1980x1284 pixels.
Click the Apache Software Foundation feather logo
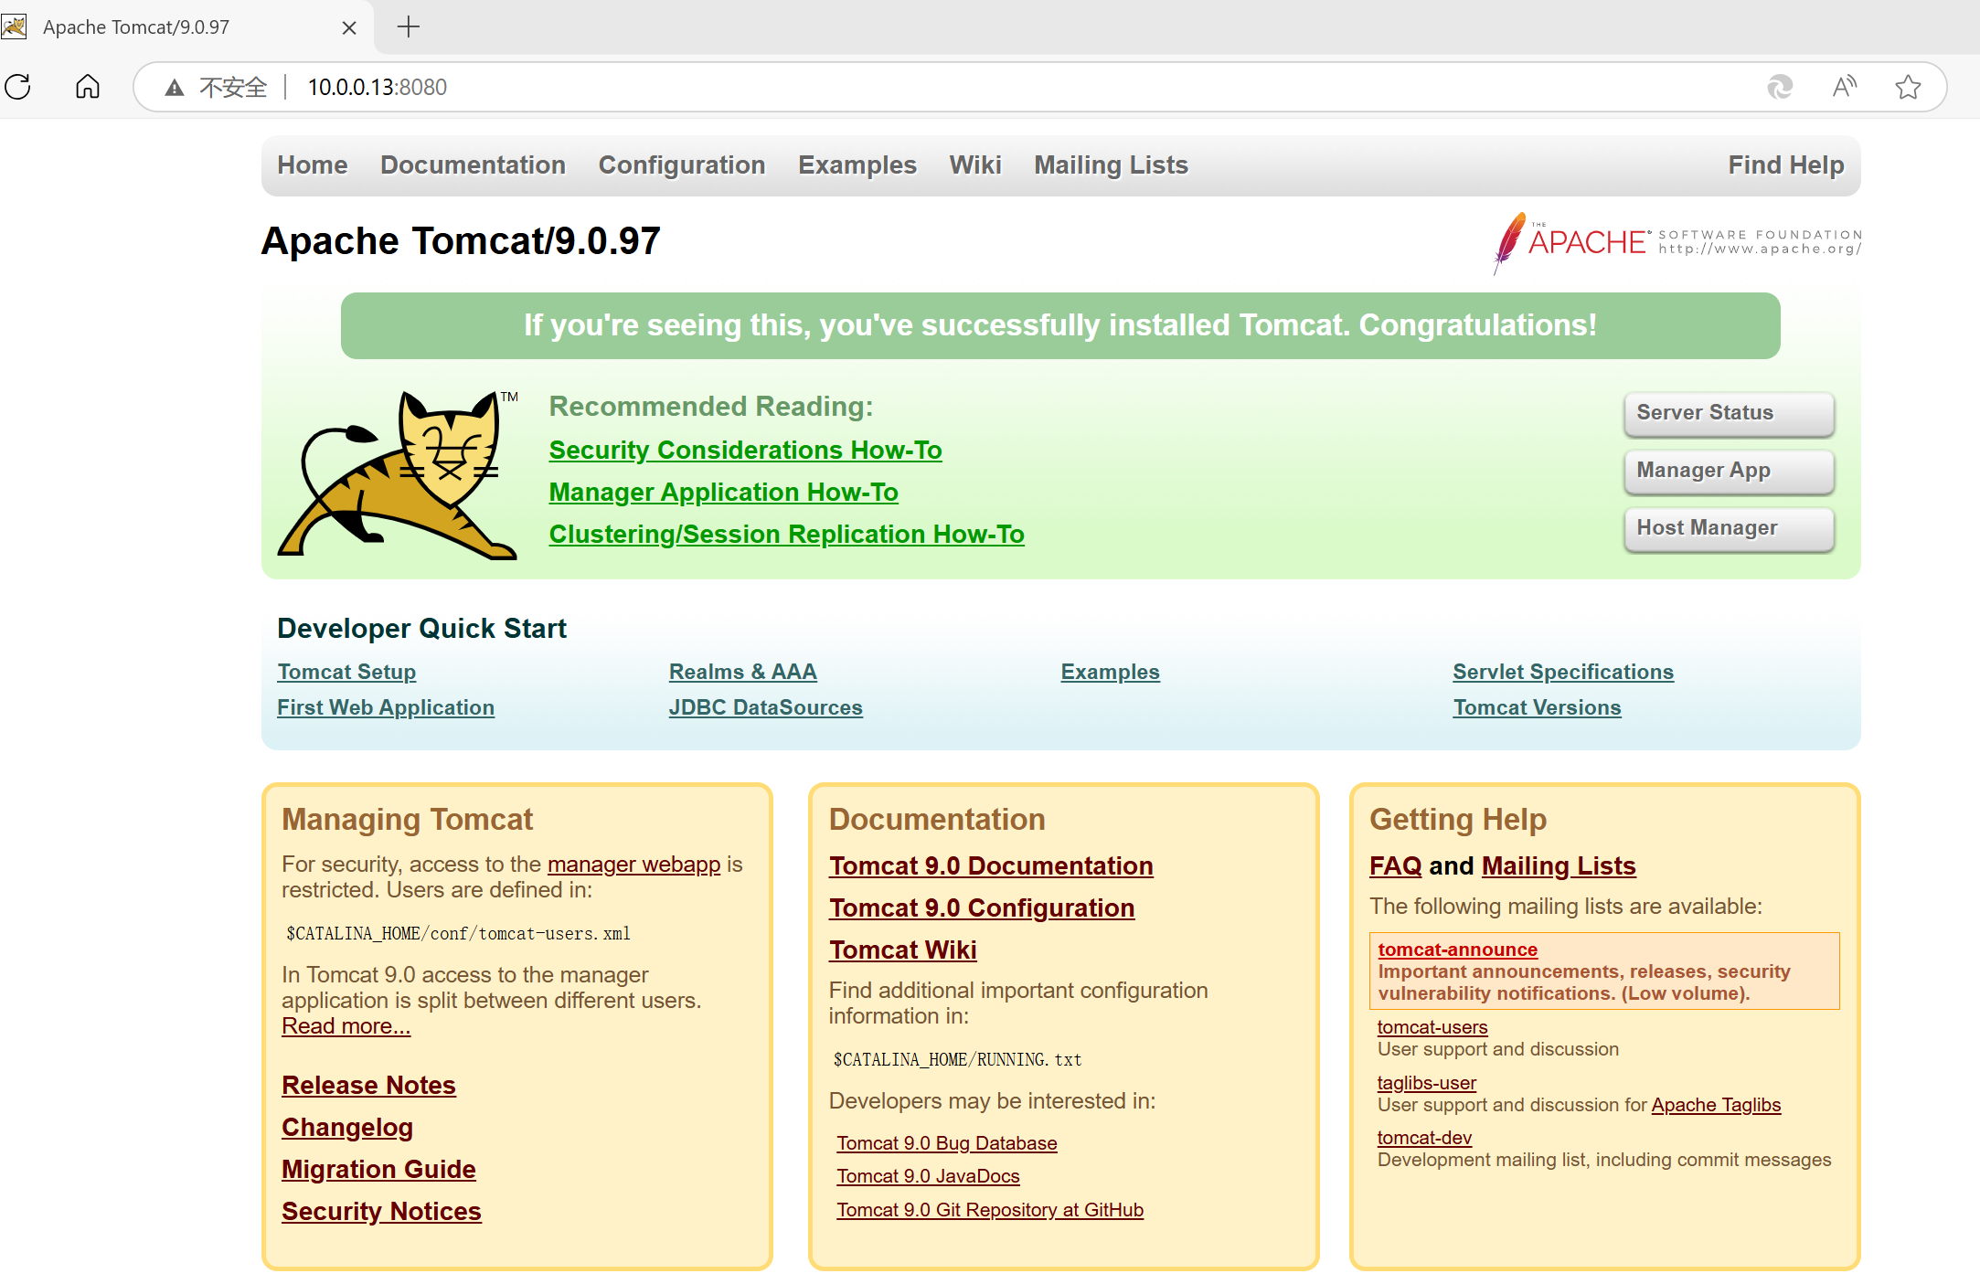click(x=1677, y=243)
